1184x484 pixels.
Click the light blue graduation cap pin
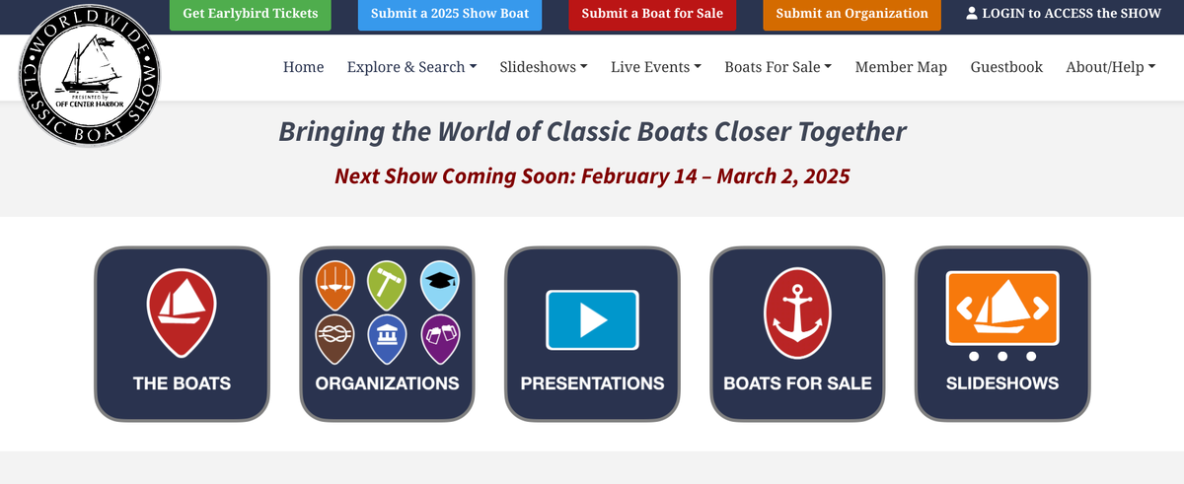pos(440,285)
